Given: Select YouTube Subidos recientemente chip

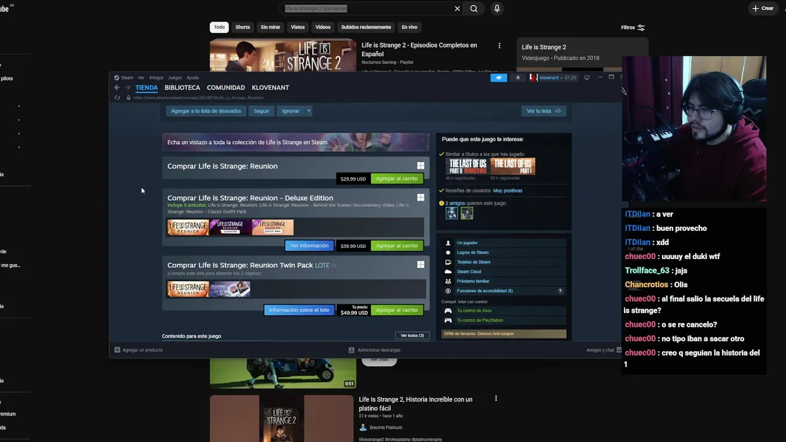Looking at the screenshot, I should 366,27.
